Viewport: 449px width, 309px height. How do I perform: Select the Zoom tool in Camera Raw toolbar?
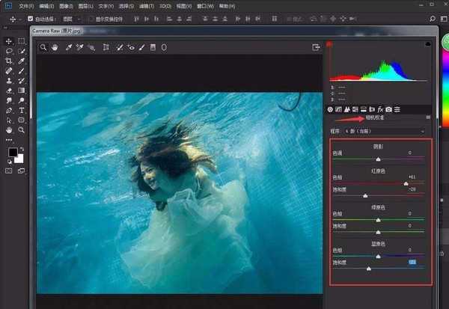[44, 47]
